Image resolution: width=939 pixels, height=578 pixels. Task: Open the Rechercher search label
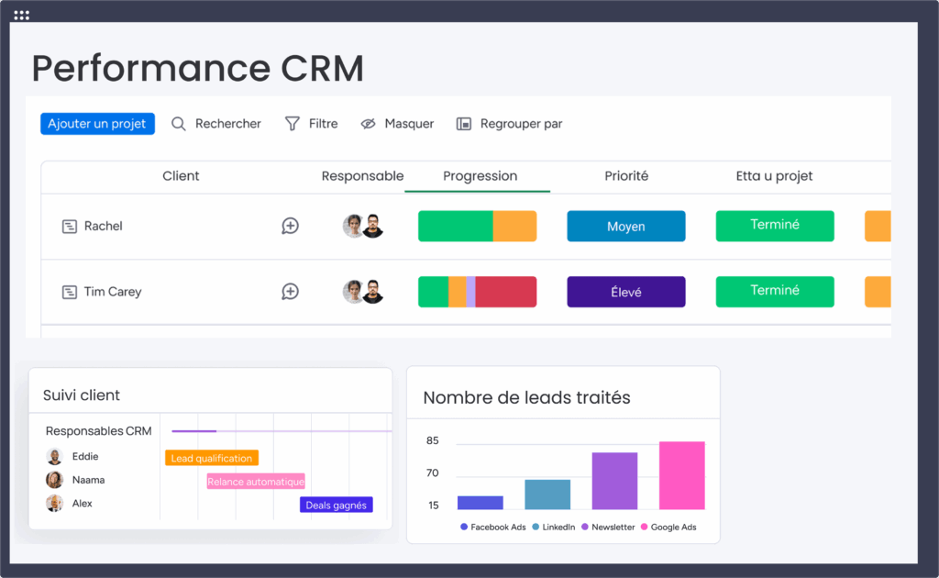[x=227, y=124]
